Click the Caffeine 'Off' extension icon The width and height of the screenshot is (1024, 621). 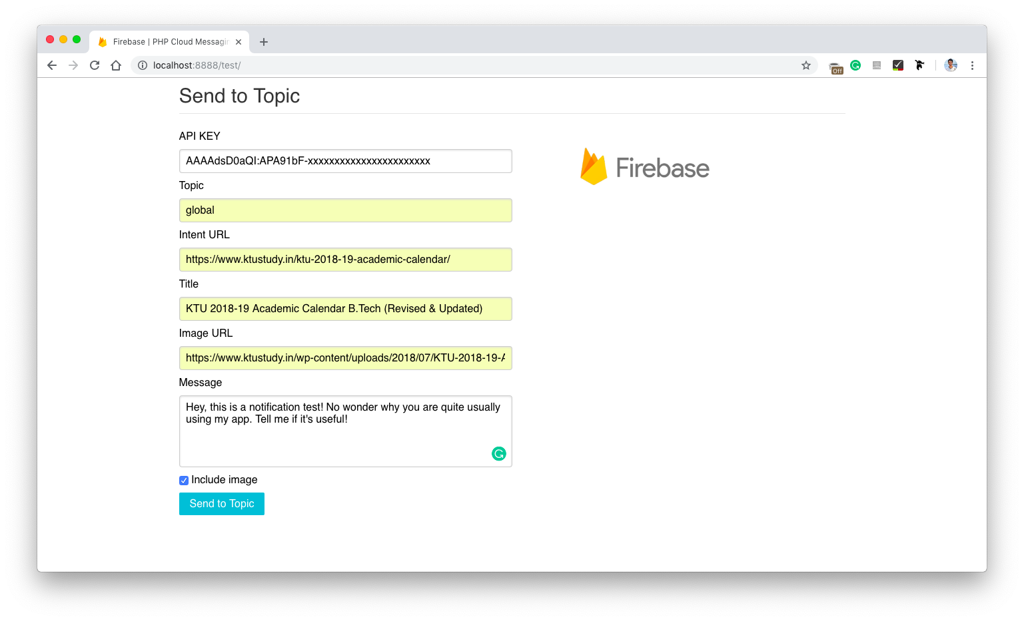tap(835, 65)
